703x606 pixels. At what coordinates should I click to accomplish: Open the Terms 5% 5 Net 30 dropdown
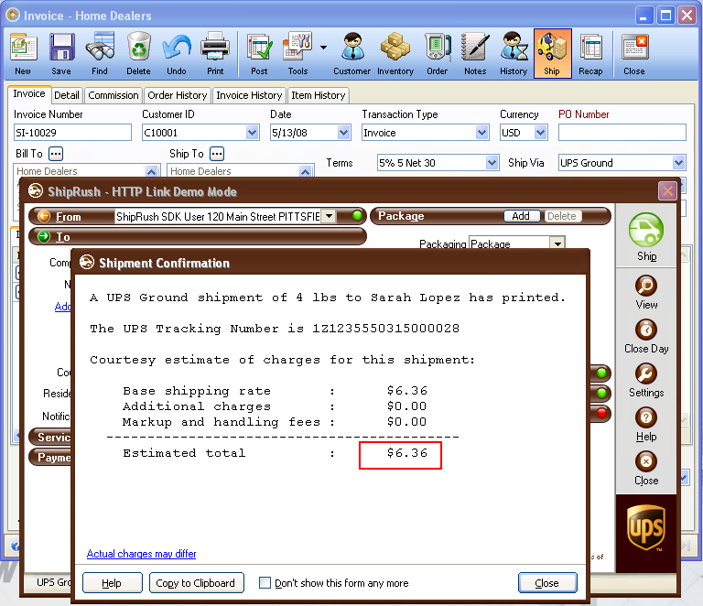(492, 163)
